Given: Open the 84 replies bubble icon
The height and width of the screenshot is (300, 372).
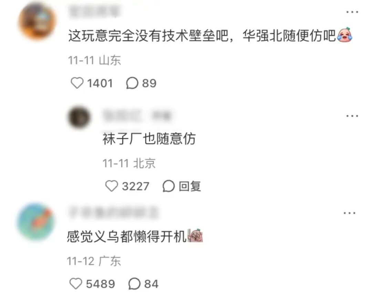Looking at the screenshot, I should tap(134, 283).
